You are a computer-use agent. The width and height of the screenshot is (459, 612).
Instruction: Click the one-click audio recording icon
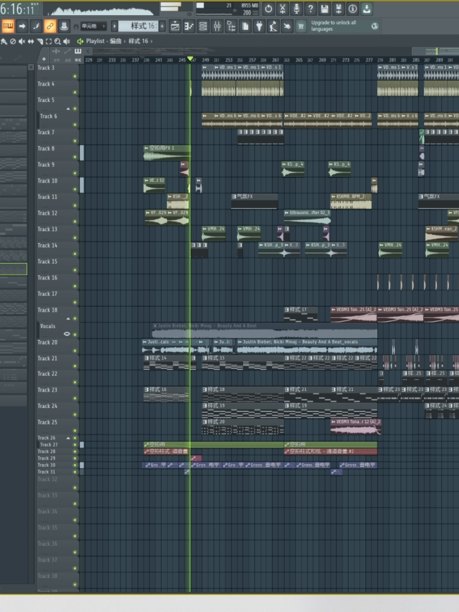pos(287,26)
